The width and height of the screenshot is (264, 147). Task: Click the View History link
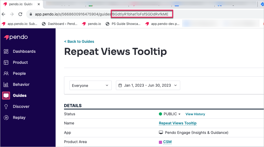[195, 114]
